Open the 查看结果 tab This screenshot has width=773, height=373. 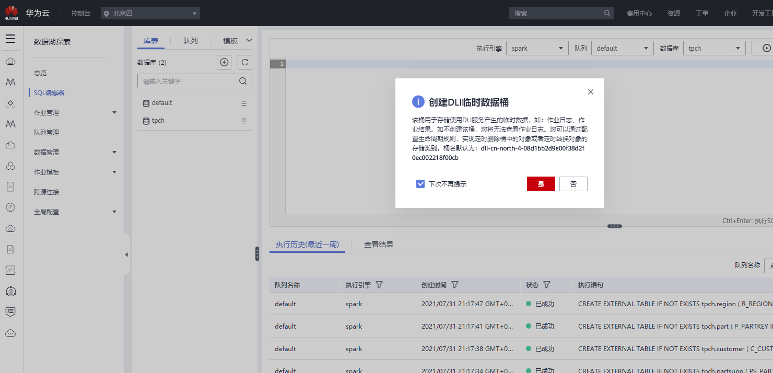pos(379,244)
